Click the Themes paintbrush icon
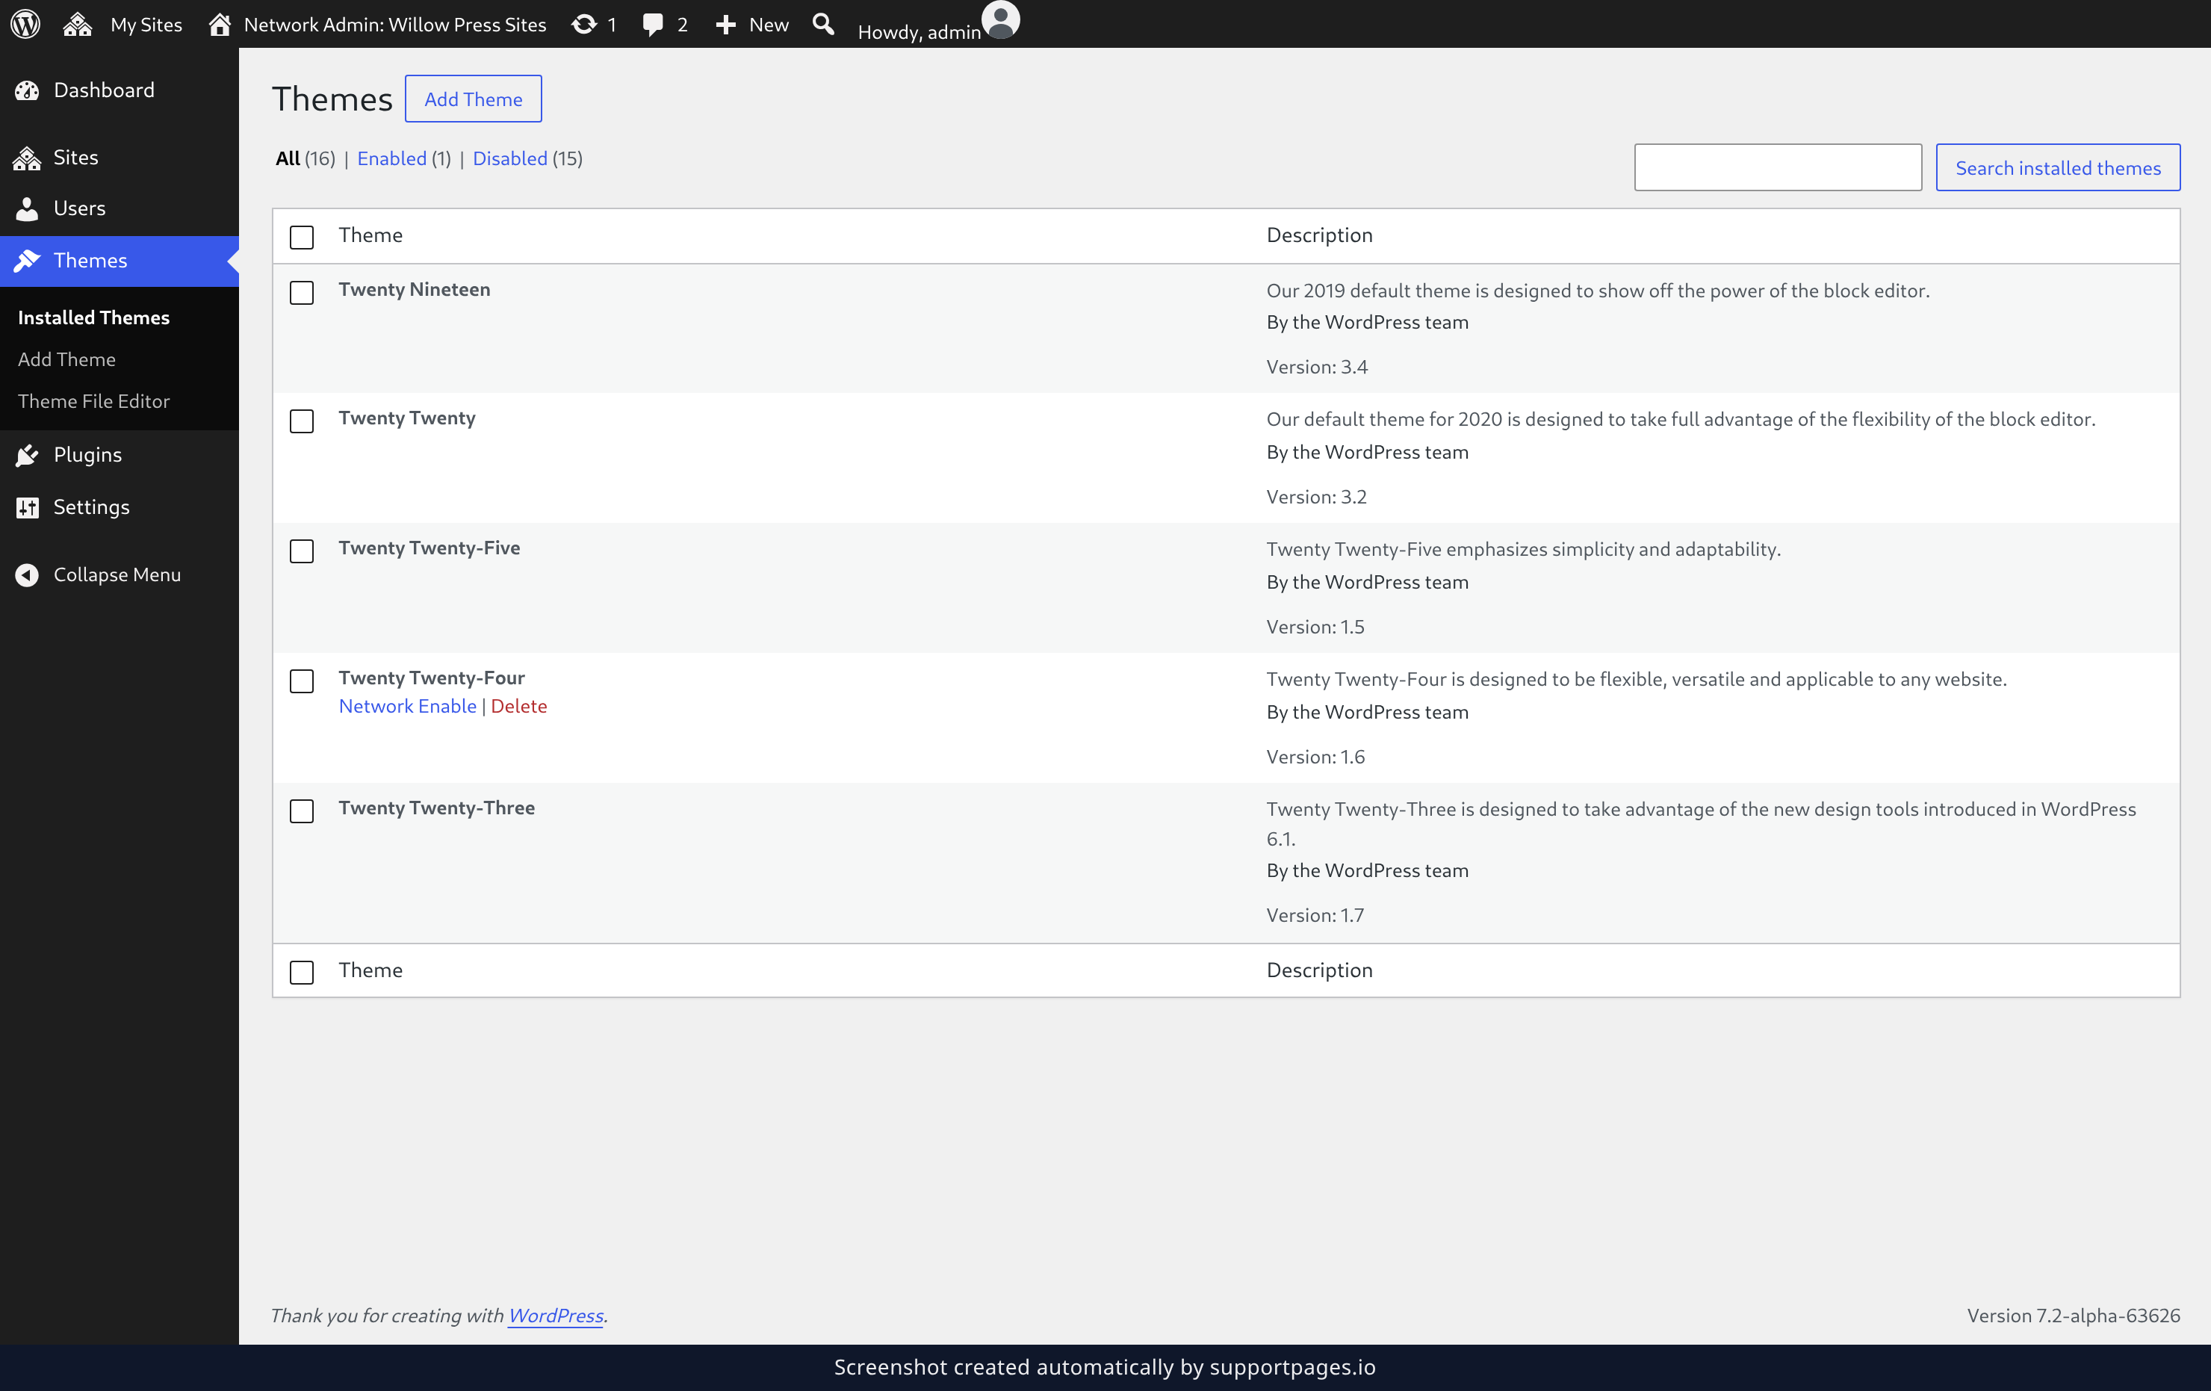Image resolution: width=2211 pixels, height=1391 pixels. click(x=28, y=261)
